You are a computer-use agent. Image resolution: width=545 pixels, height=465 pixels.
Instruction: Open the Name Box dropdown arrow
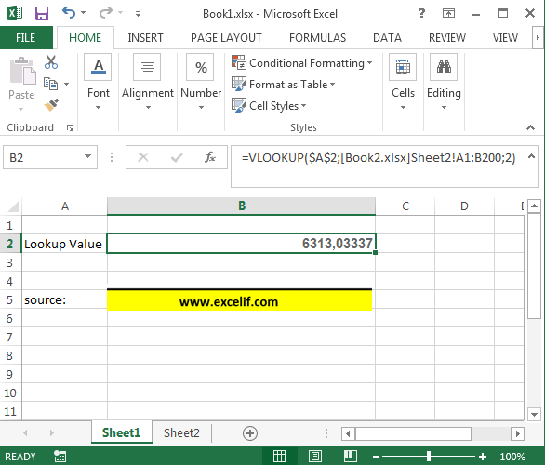(88, 157)
